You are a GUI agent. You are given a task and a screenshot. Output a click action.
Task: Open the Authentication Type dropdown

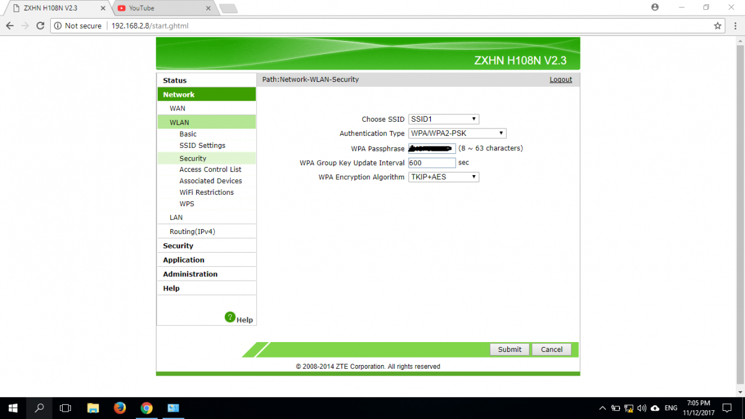point(458,133)
